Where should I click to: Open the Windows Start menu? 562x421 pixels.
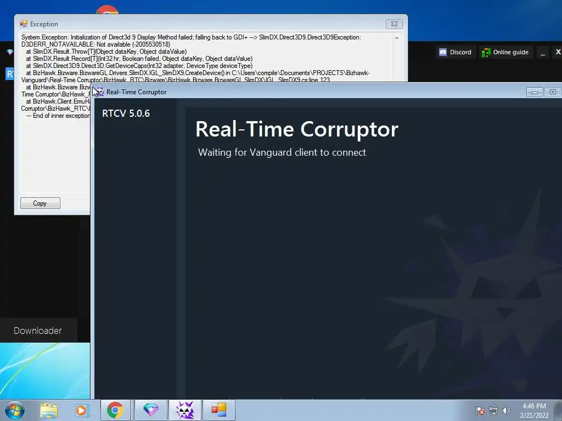coord(15,410)
